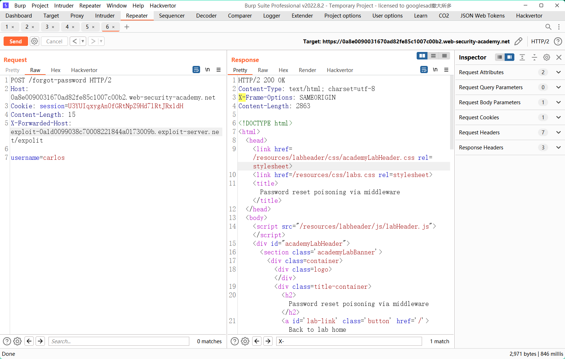
Task: Switch to Repeater tab 3
Action: pos(47,27)
